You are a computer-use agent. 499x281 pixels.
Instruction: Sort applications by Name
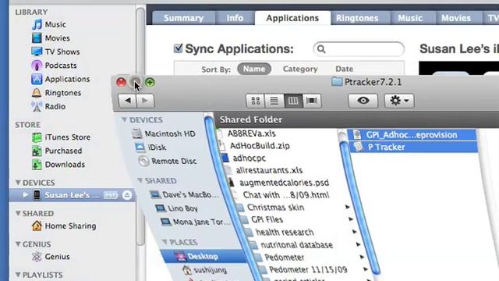254,69
